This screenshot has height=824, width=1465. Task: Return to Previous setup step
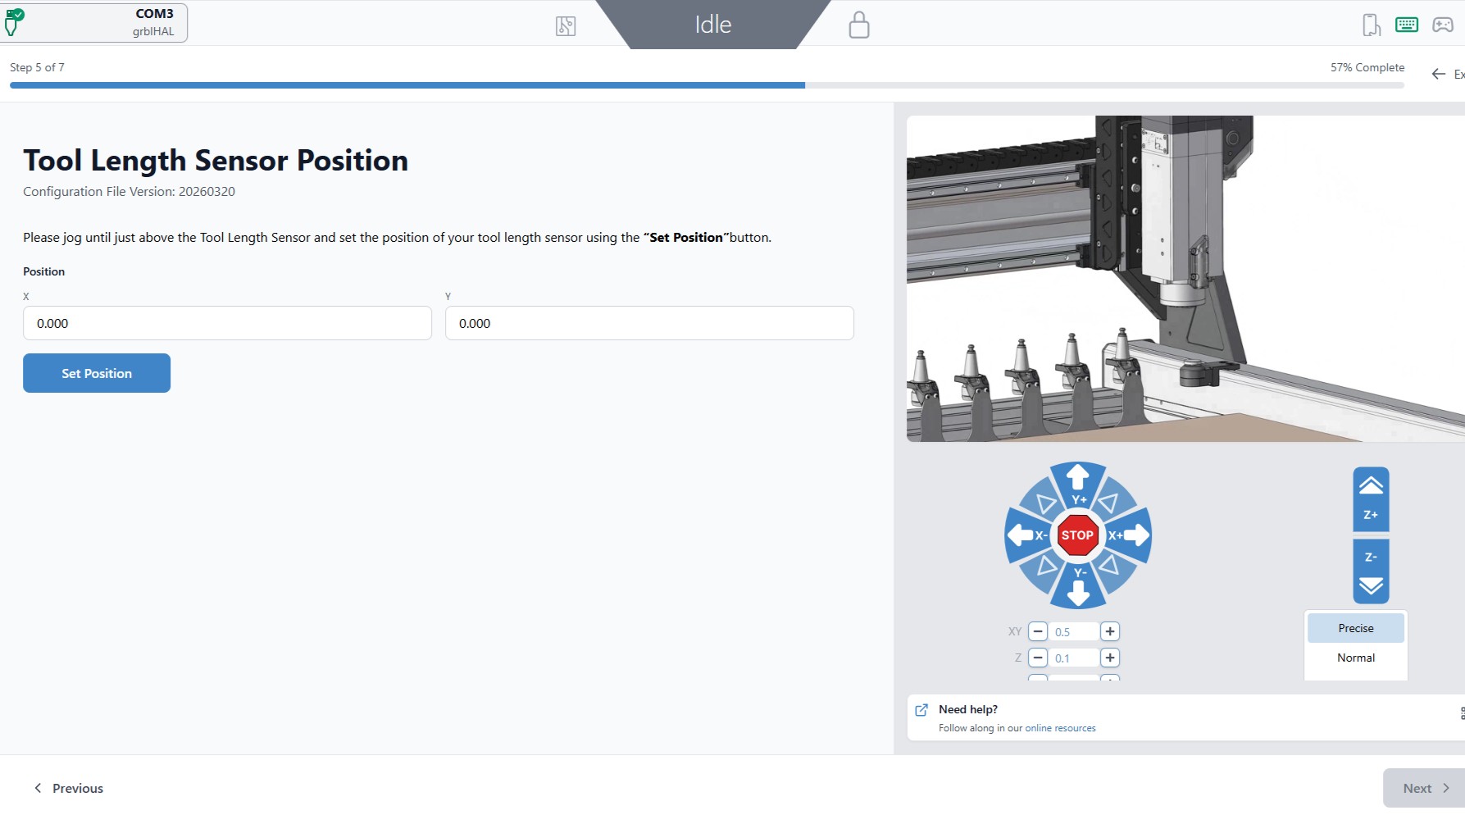click(x=69, y=788)
